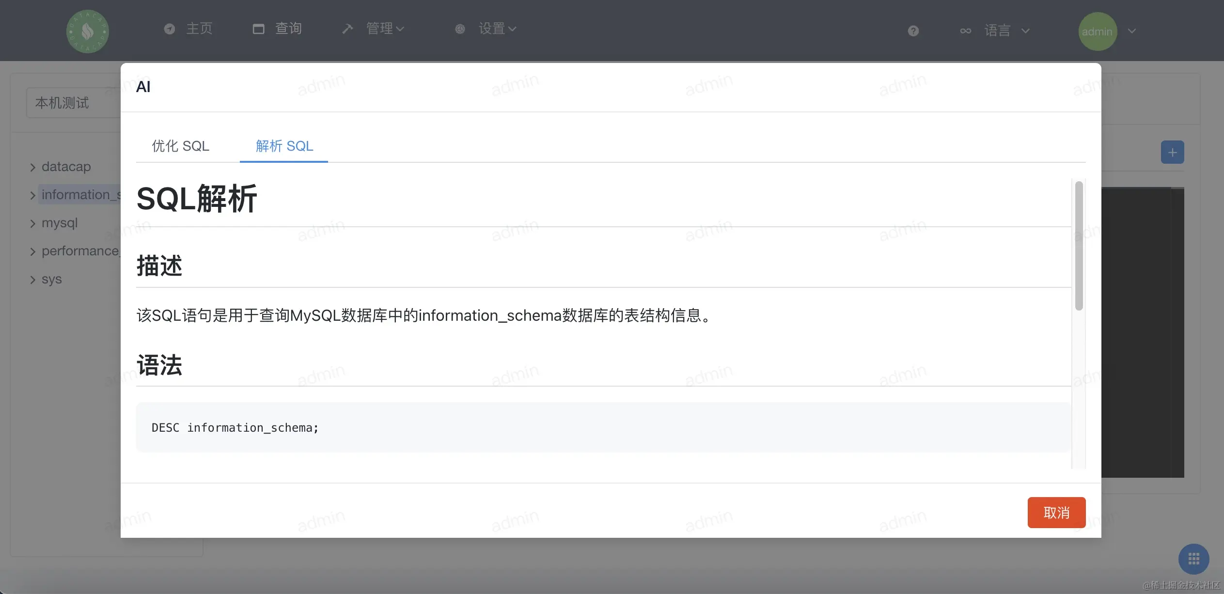The width and height of the screenshot is (1224, 594).
Task: Click the DataCap flame logo
Action: (88, 31)
